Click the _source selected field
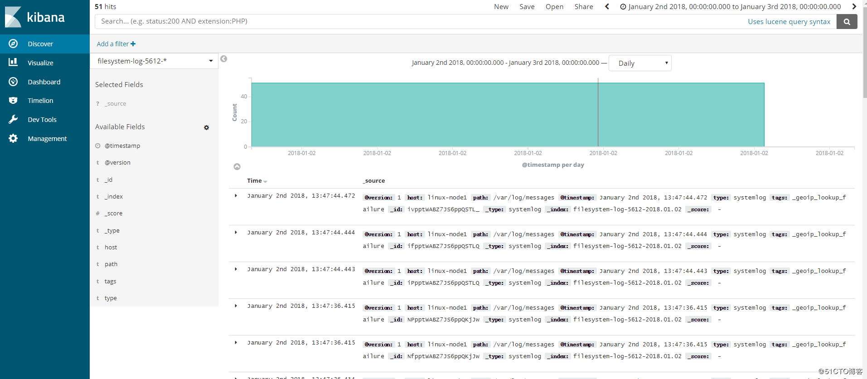This screenshot has width=867, height=379. 115,103
